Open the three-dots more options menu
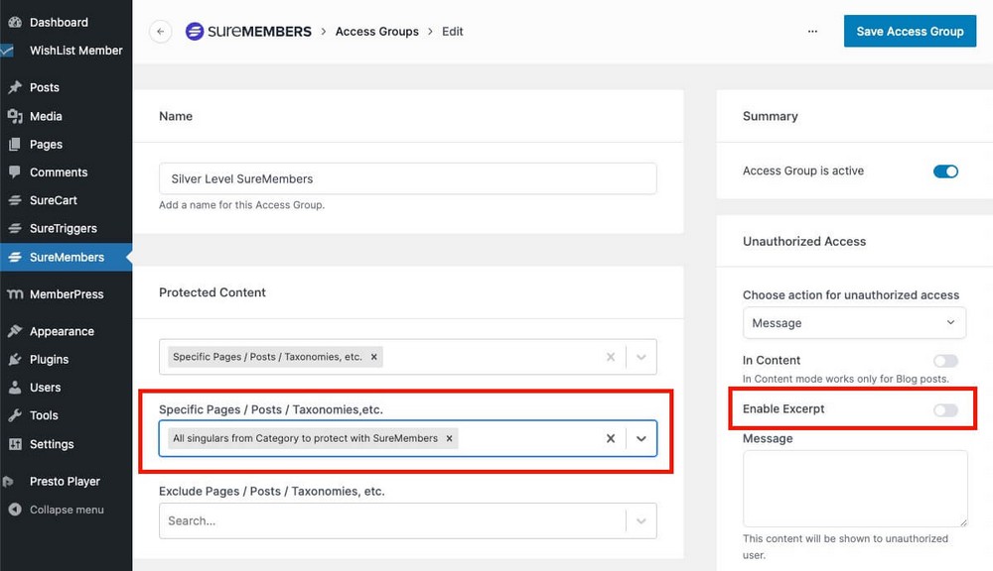Image resolution: width=993 pixels, height=571 pixels. tap(812, 31)
